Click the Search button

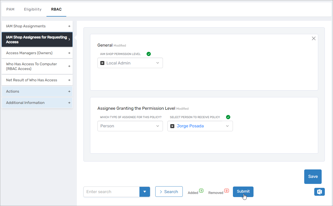169,192
